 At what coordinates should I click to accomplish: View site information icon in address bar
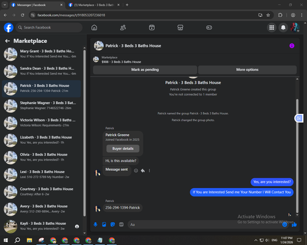tap(33, 15)
